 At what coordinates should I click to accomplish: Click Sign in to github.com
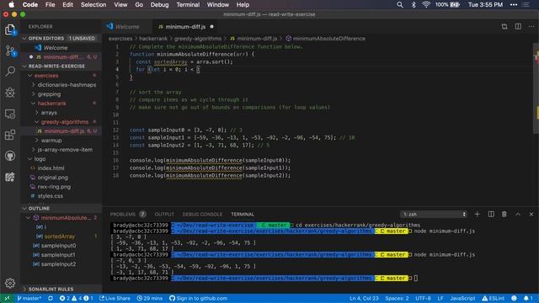click(x=199, y=298)
